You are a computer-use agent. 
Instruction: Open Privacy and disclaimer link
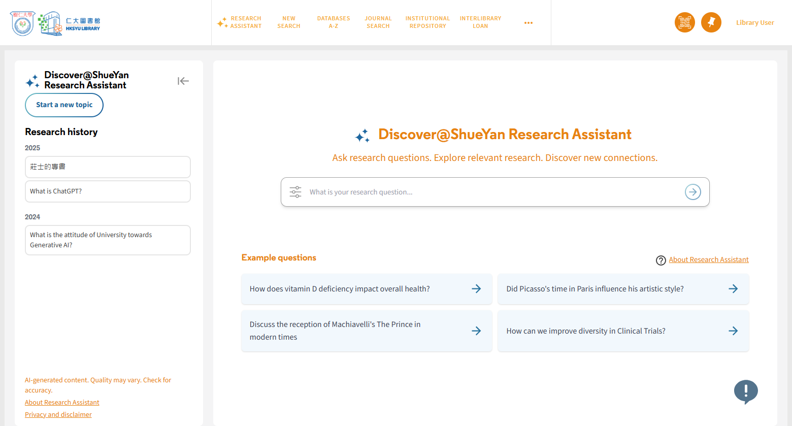tap(58, 415)
